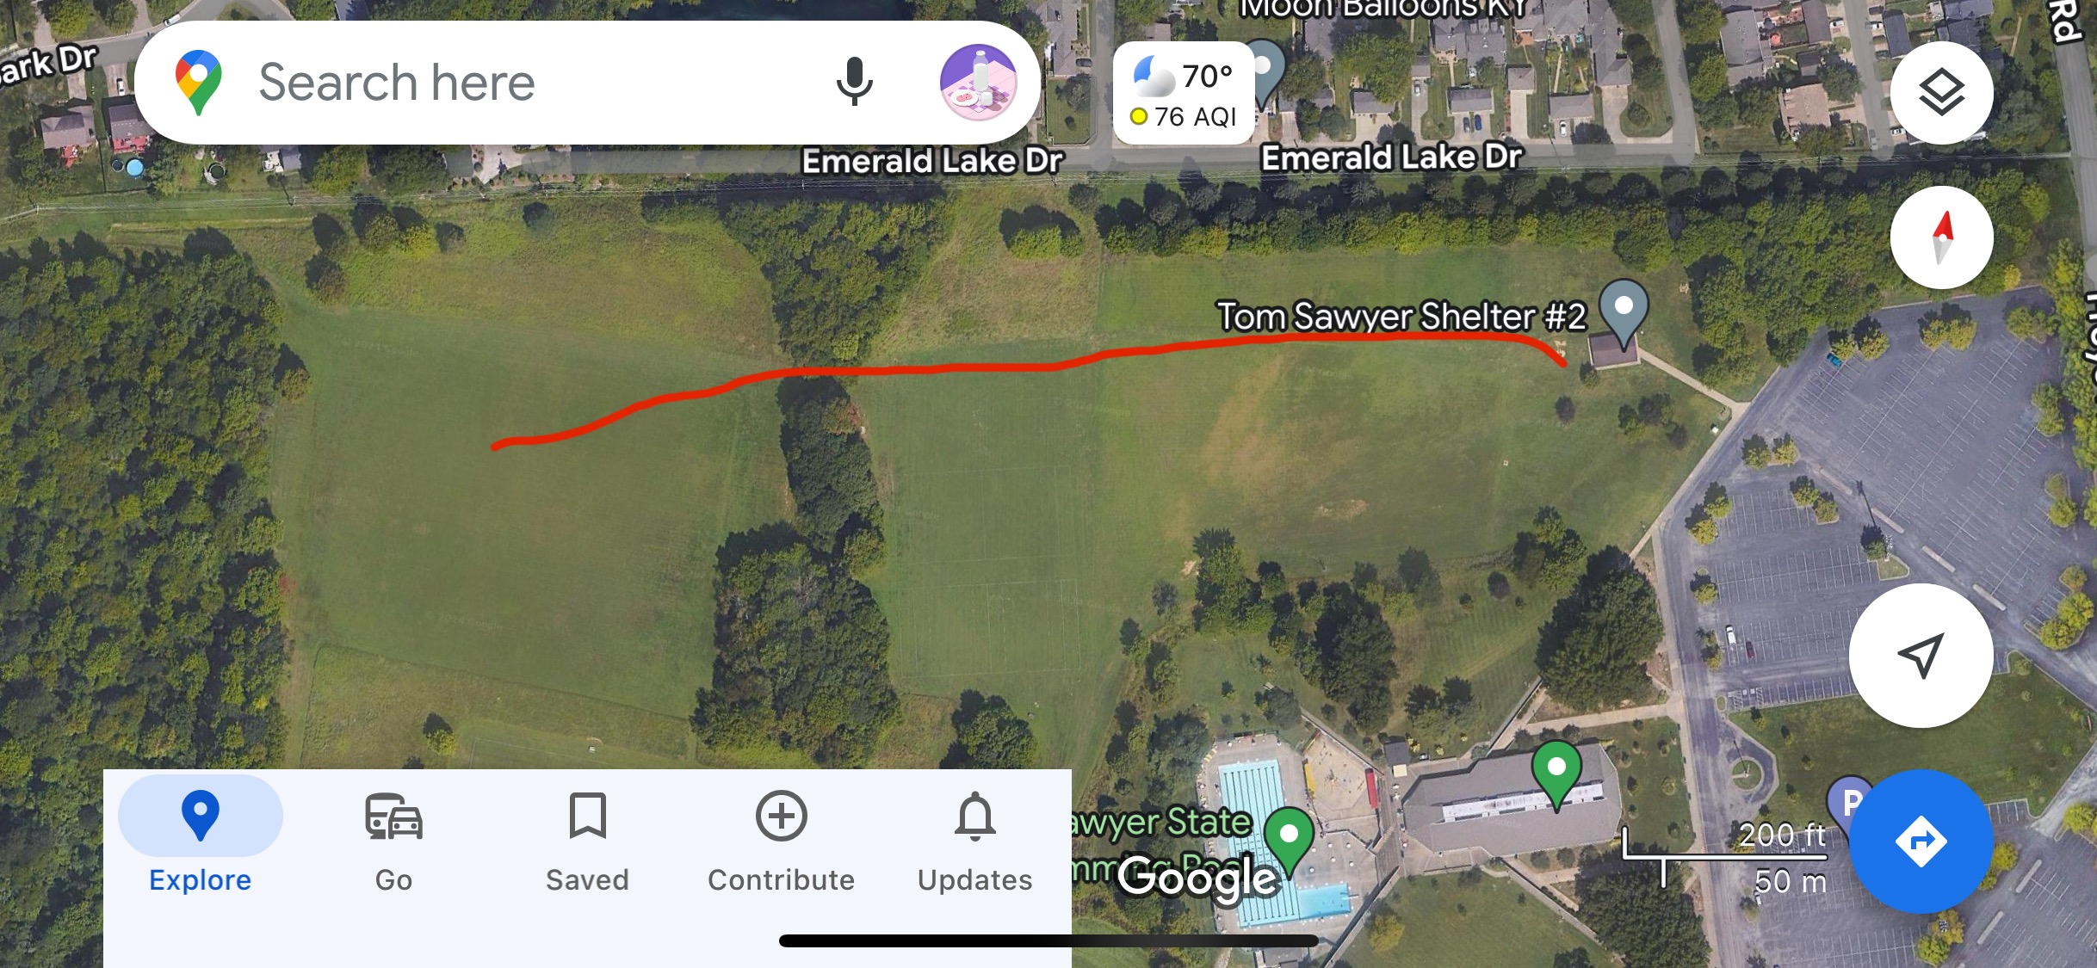Open the account profile avatar
2097x968 pixels.
click(978, 82)
